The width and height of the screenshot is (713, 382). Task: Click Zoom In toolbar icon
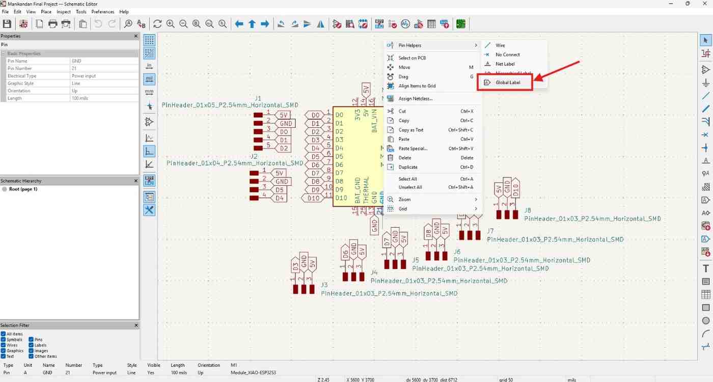[x=170, y=24]
